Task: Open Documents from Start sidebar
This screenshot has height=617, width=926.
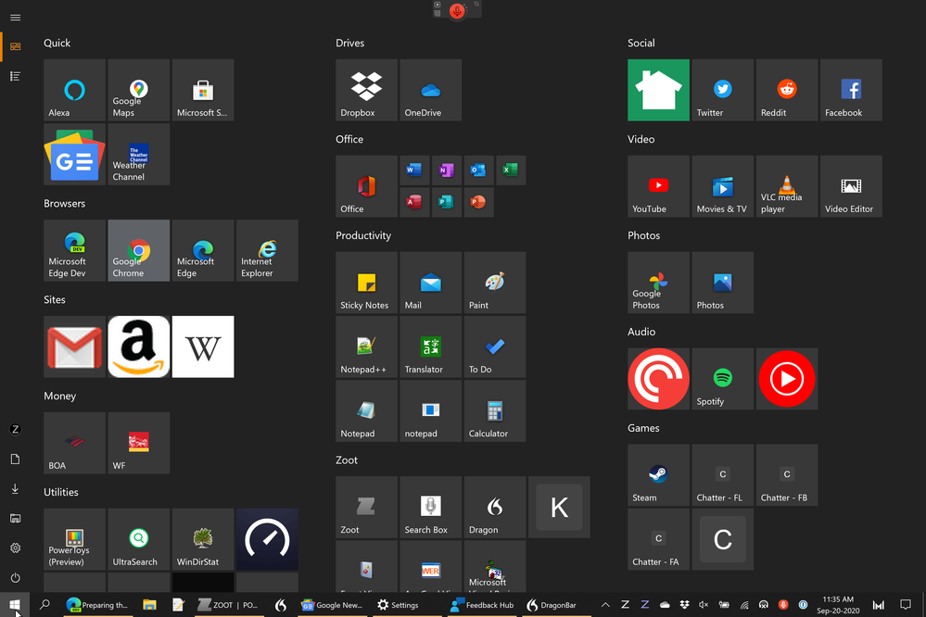Action: (x=16, y=460)
